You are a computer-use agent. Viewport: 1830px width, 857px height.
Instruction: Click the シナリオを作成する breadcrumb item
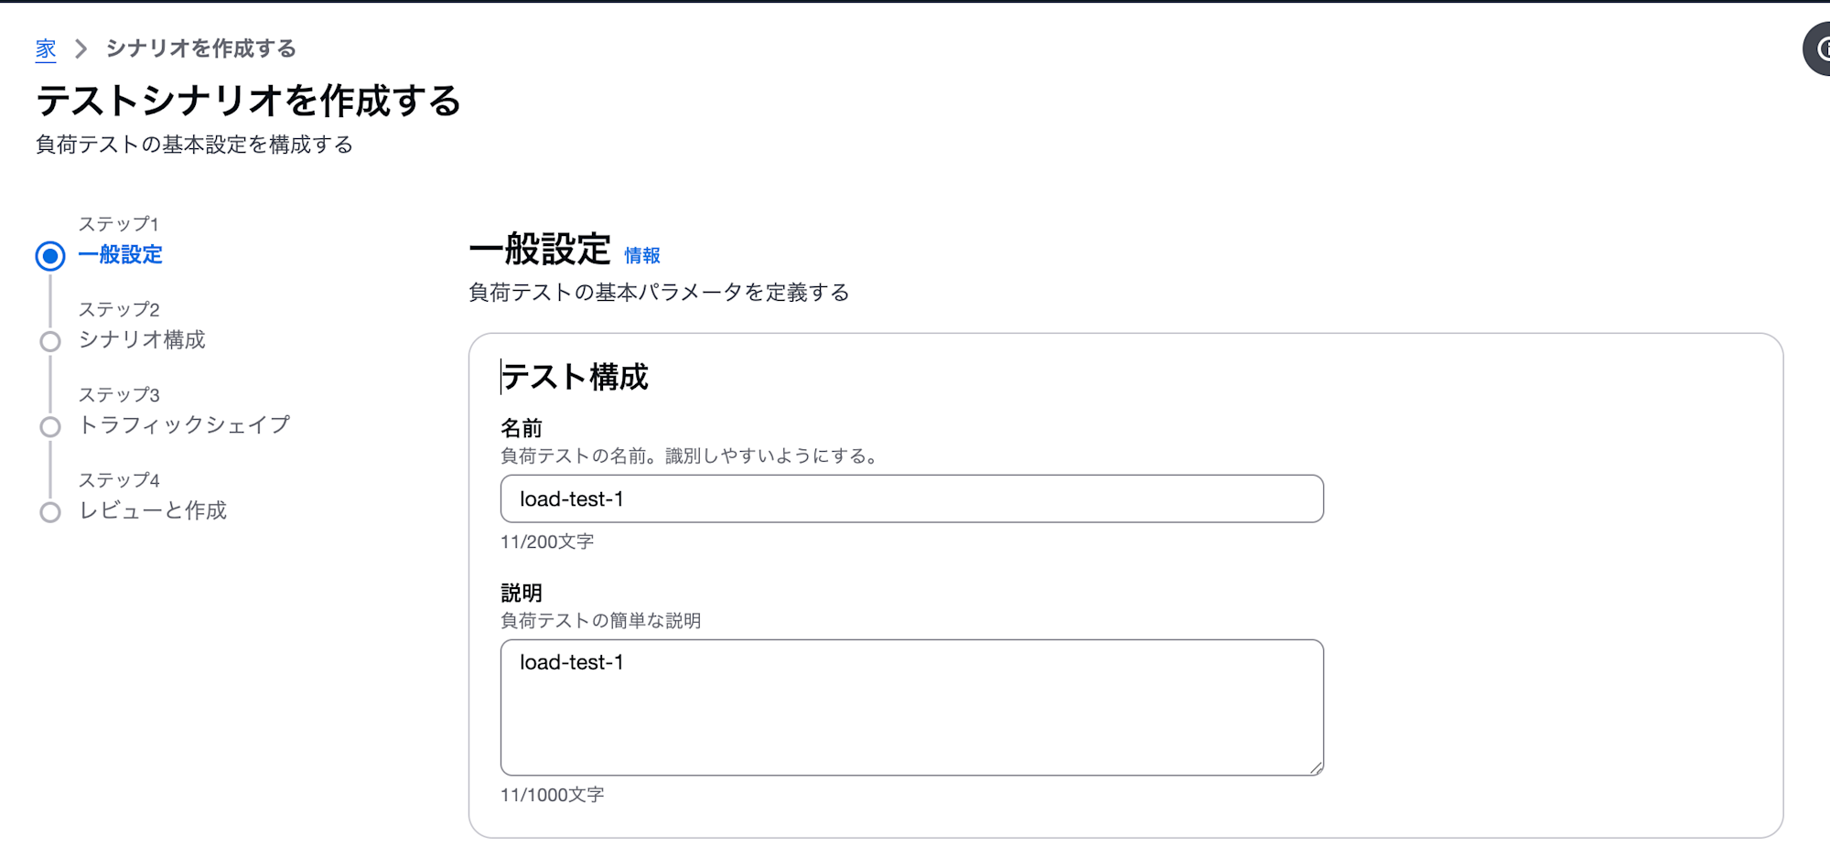click(x=200, y=48)
